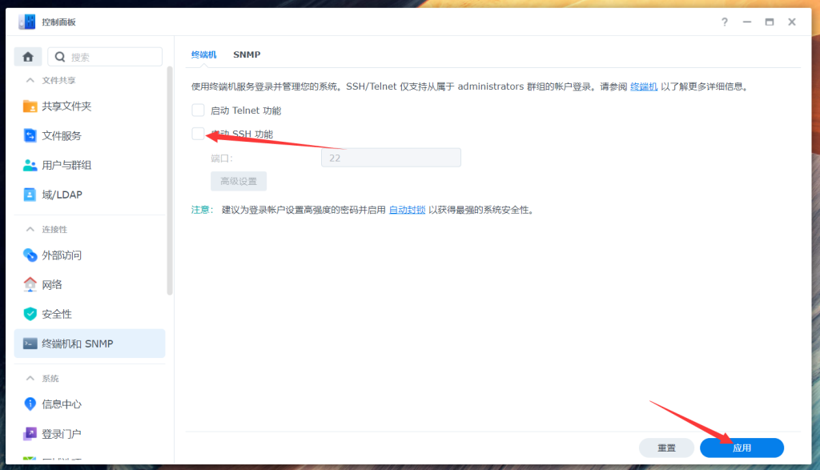
Task: Enable the 启动 SSH 功能 checkbox
Action: pos(198,134)
